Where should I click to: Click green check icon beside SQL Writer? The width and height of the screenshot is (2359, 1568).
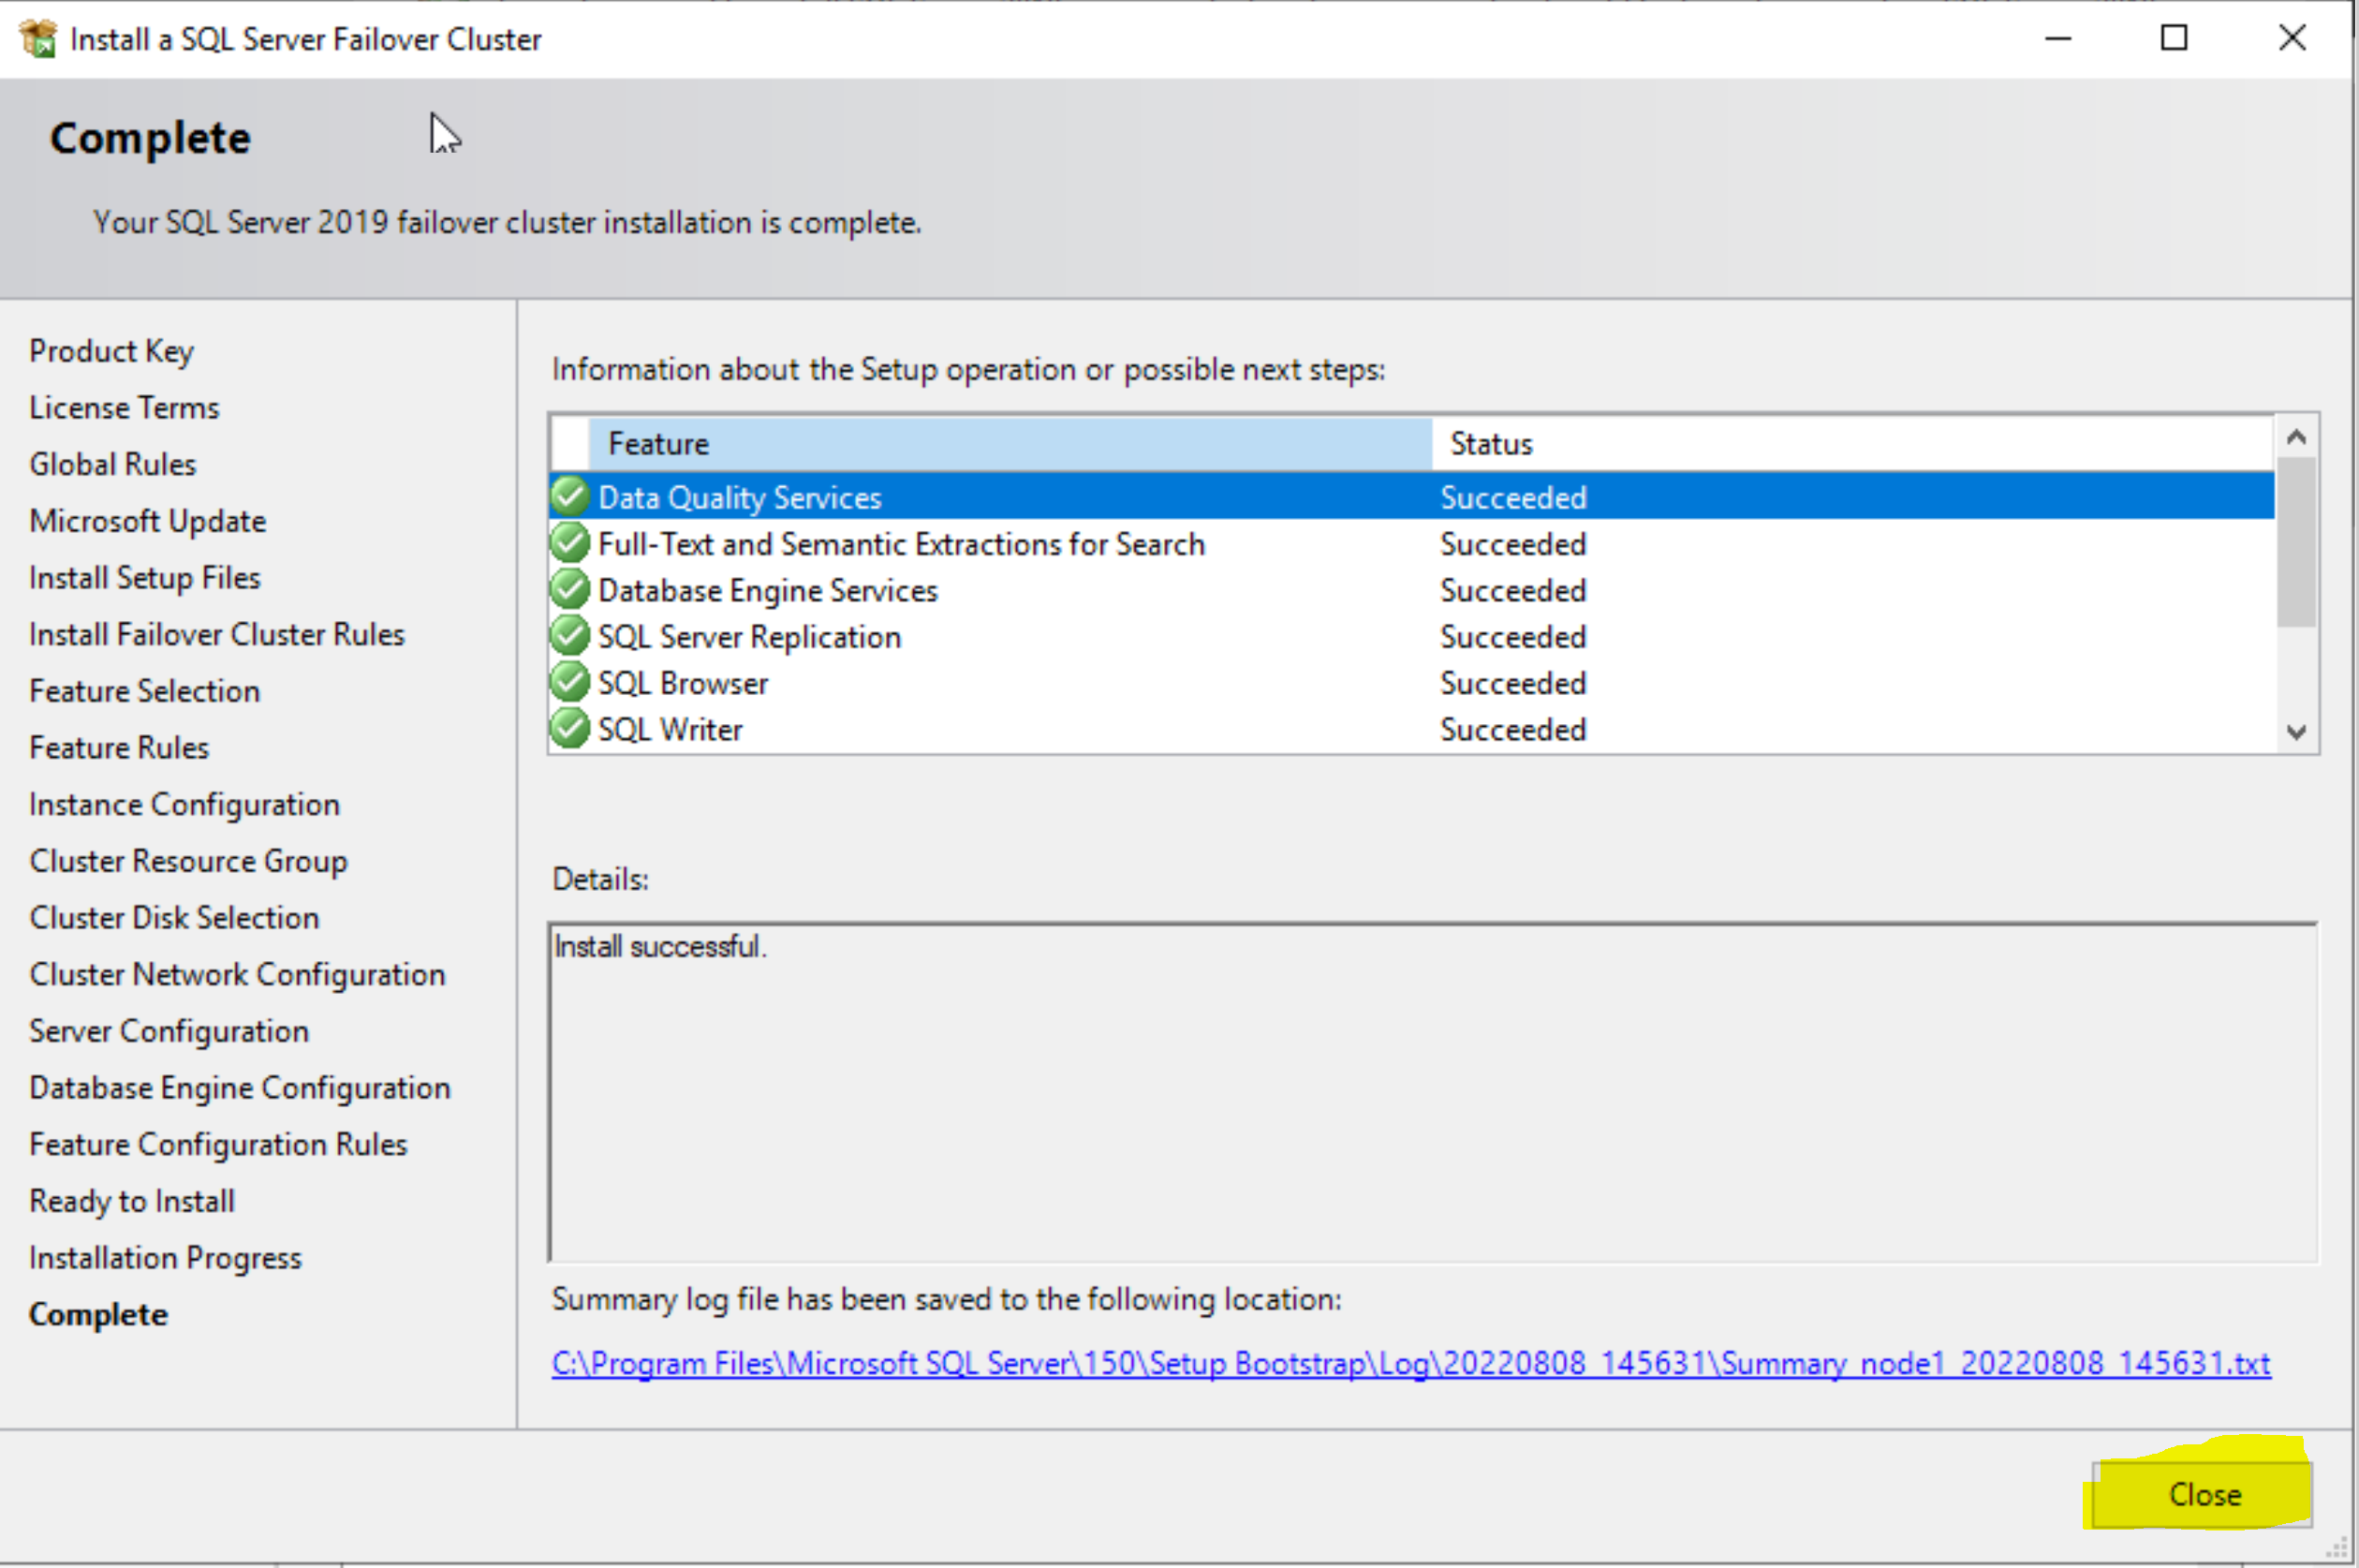tap(569, 728)
